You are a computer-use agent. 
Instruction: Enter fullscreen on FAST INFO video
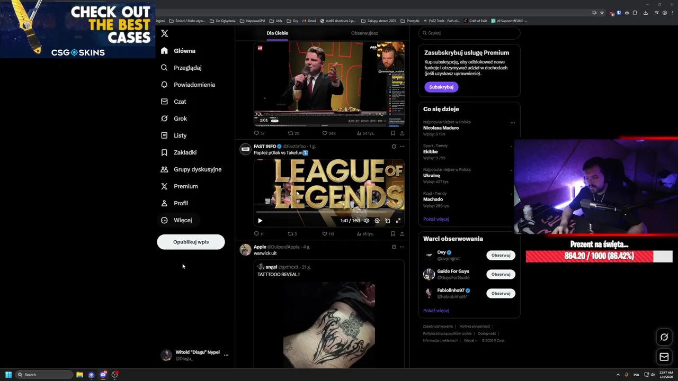click(x=398, y=221)
